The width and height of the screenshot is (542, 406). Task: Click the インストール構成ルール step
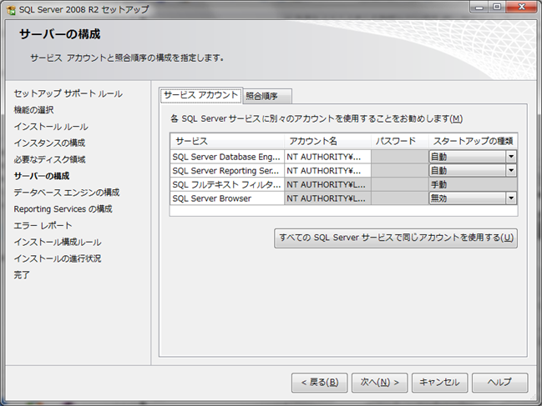point(58,242)
